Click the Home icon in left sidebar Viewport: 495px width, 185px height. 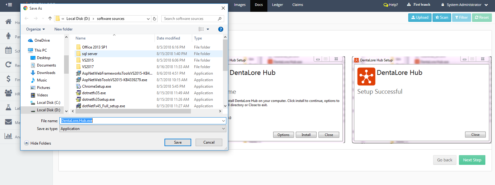pyautogui.click(x=9, y=22)
